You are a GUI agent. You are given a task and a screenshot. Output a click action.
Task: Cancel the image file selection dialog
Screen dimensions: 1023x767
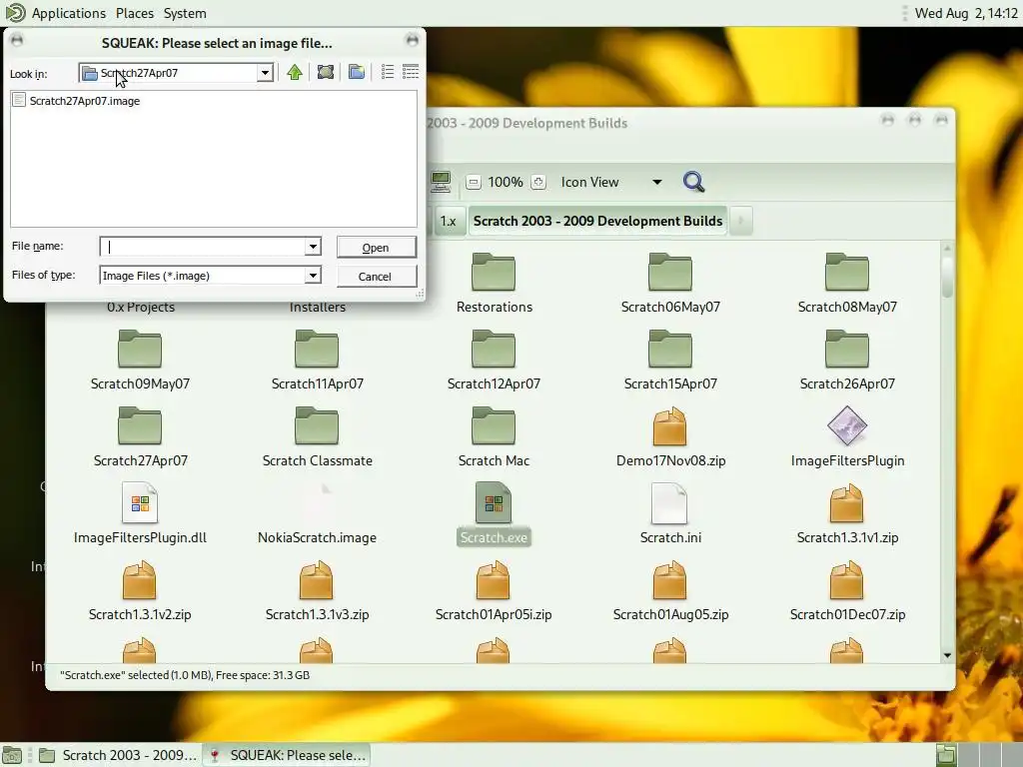click(x=376, y=277)
